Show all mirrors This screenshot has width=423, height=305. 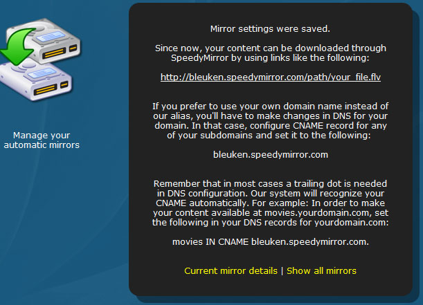pyautogui.click(x=321, y=271)
